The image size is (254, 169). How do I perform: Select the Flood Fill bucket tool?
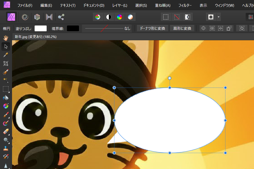point(6,97)
